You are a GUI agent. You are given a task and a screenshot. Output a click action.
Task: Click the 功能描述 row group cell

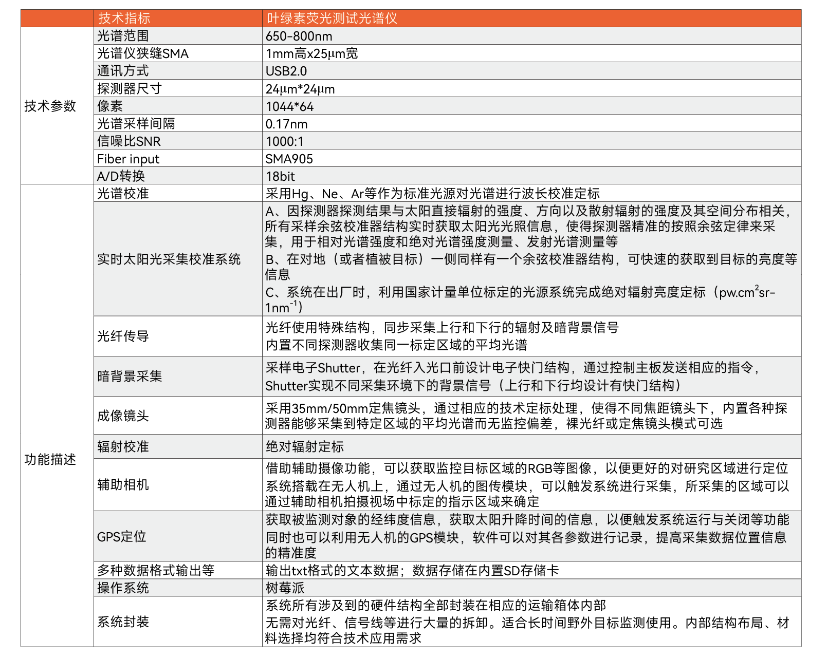tap(50, 459)
